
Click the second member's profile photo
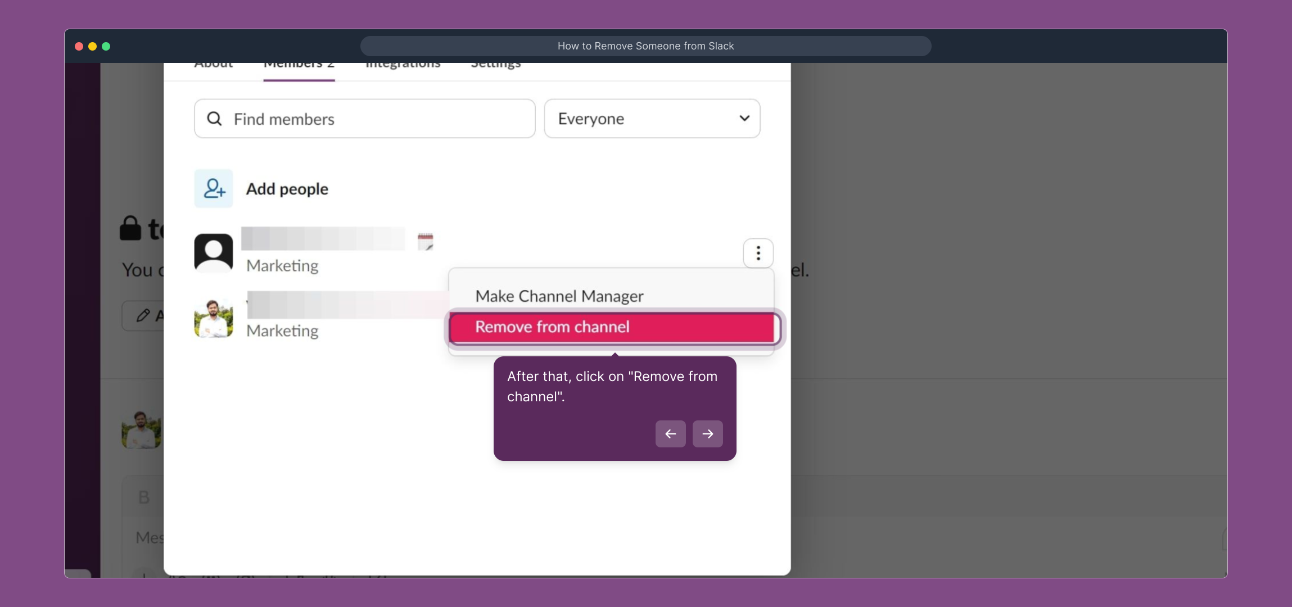tap(213, 318)
